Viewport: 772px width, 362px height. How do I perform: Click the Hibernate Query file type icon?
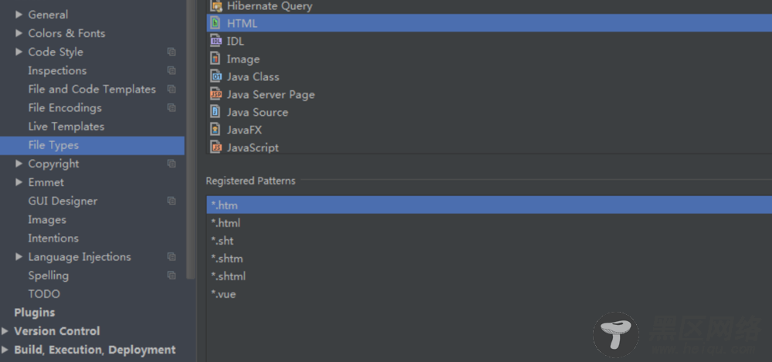point(216,6)
